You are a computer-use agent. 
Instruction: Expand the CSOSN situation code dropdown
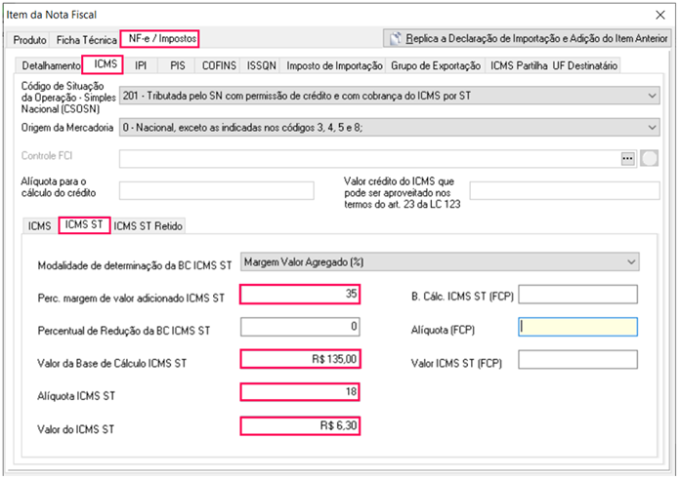coord(652,96)
